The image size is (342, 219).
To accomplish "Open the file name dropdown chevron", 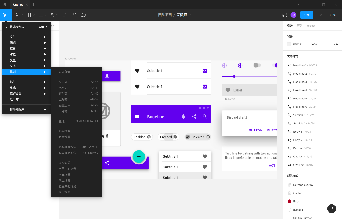I will tap(190, 15).
